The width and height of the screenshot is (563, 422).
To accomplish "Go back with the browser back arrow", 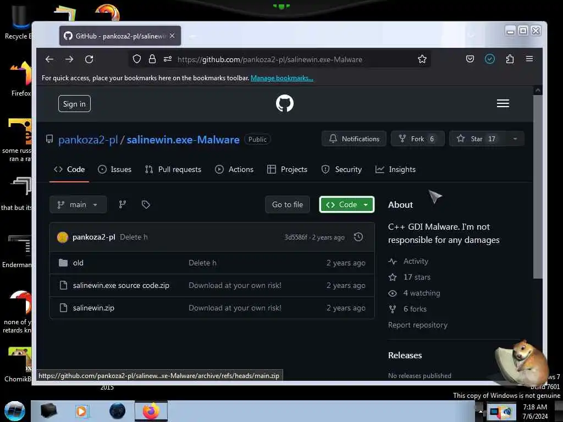I will (49, 59).
